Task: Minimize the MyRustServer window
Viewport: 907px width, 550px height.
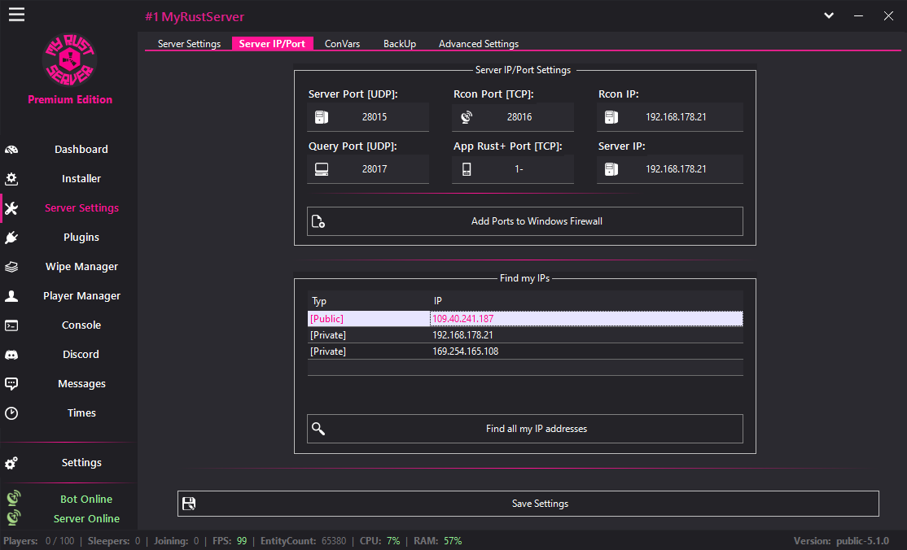Action: tap(858, 15)
